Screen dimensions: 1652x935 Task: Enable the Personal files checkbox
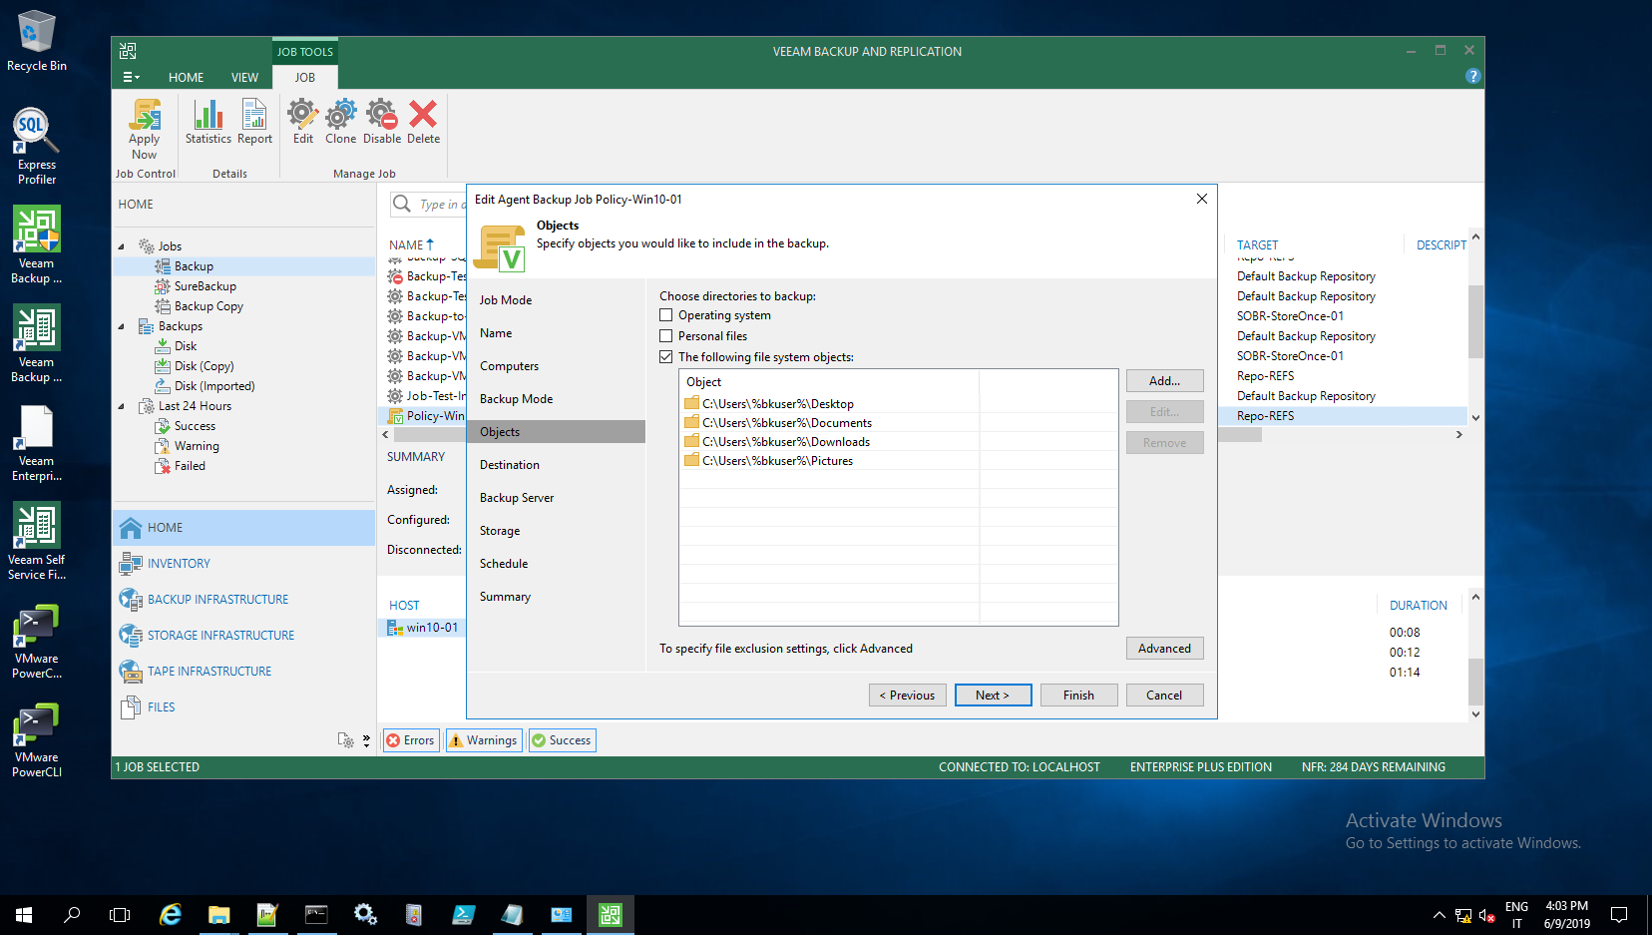click(665, 336)
